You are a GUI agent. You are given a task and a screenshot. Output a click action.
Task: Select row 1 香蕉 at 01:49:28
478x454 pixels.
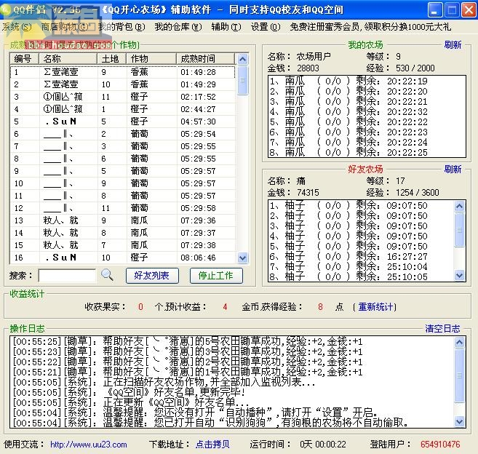[x=122, y=72]
